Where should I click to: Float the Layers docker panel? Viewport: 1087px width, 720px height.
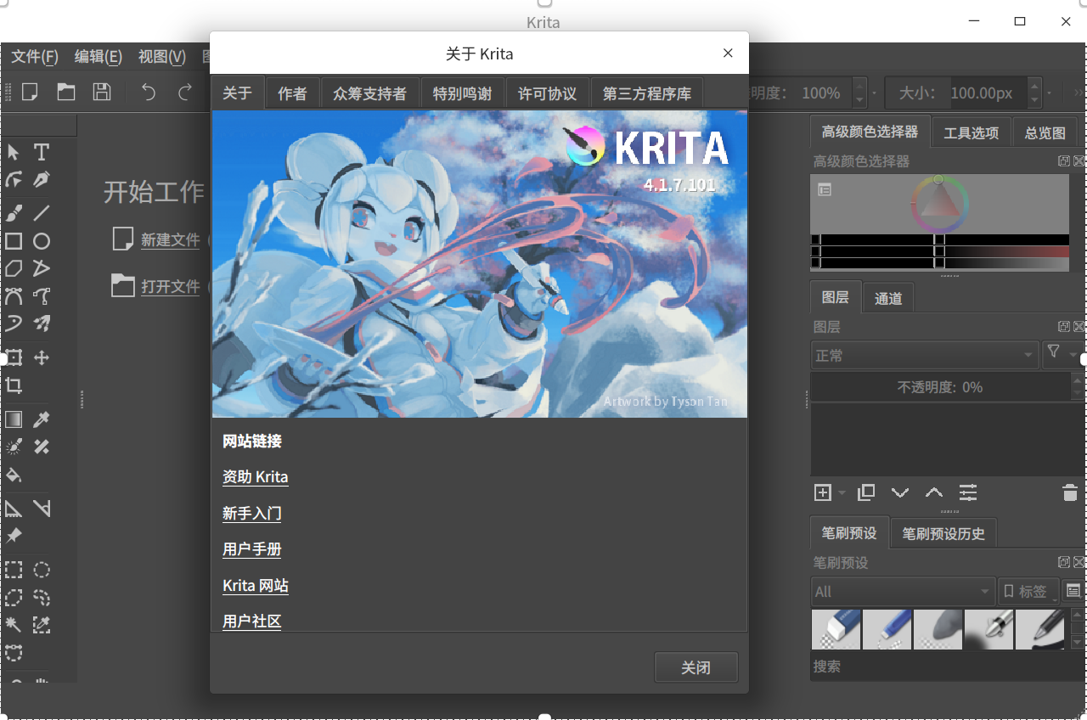pos(1064,326)
